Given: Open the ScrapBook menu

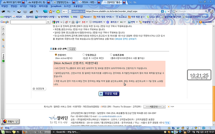Looking at the screenshot, I should tap(56, 6).
